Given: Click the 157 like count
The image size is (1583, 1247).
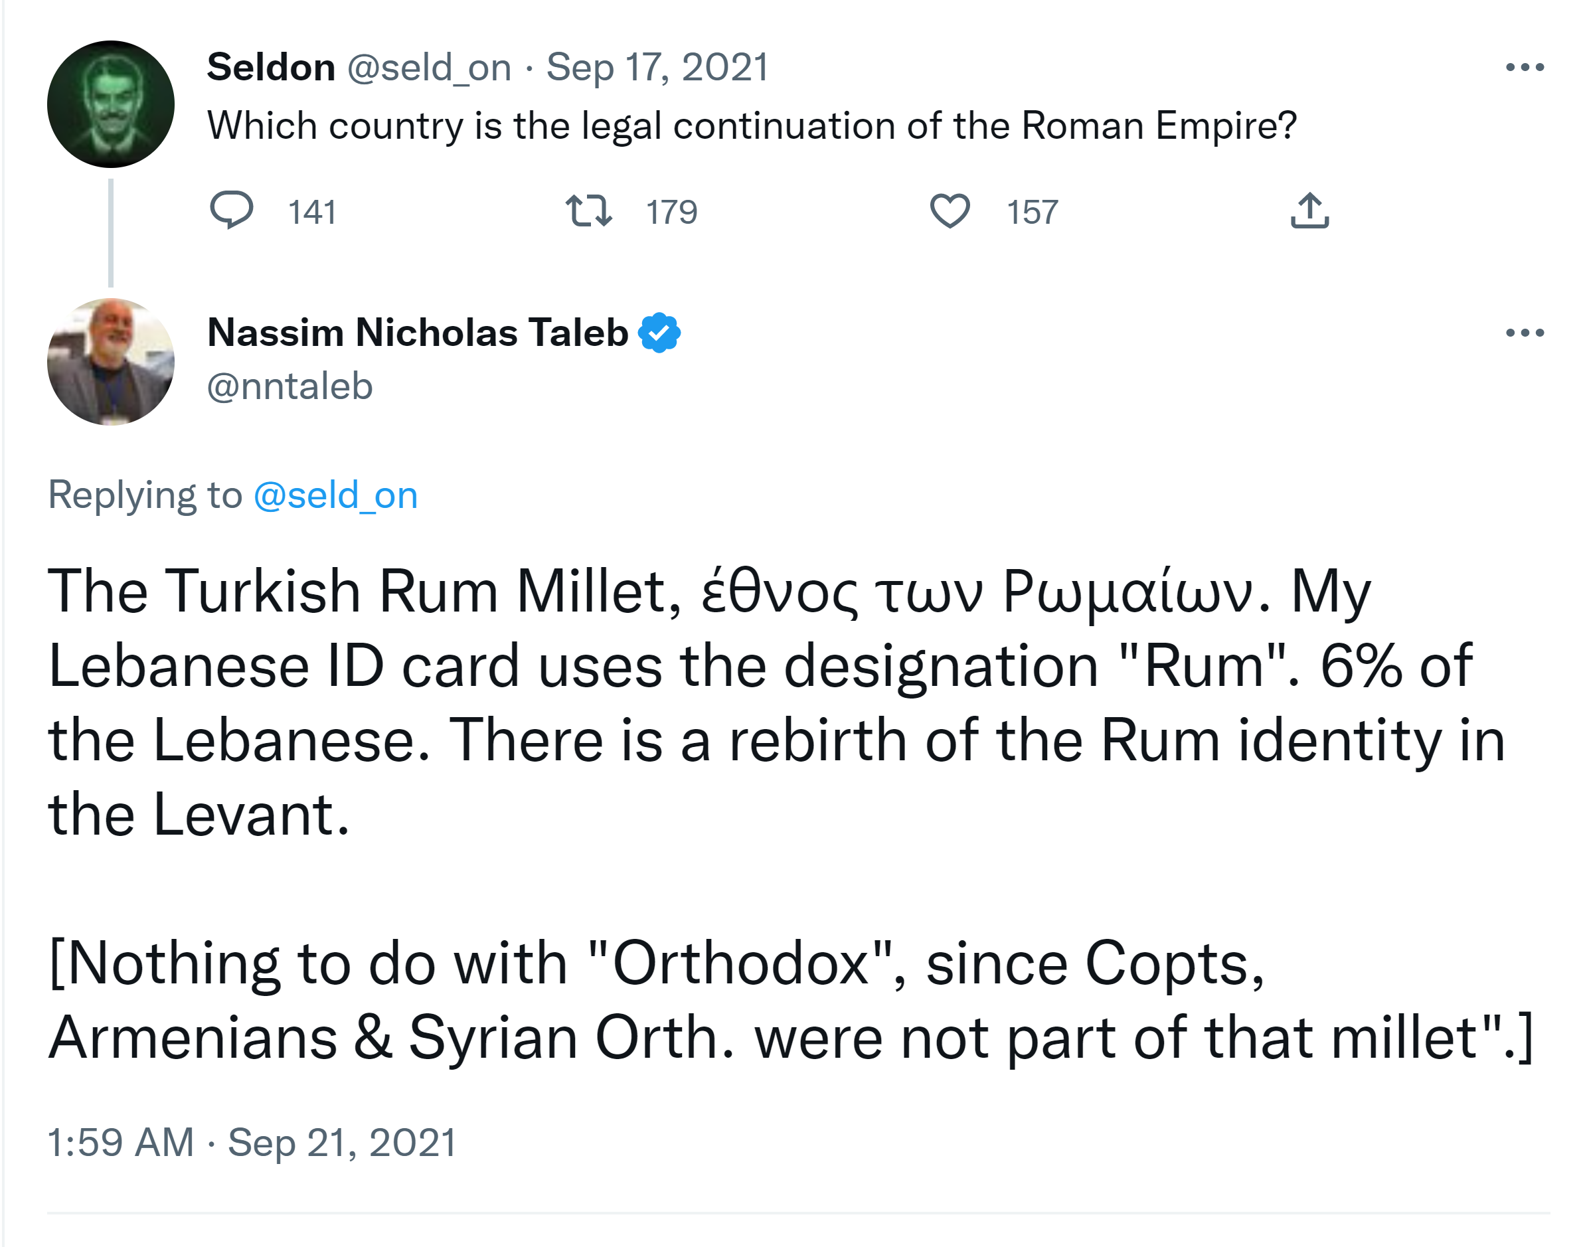Looking at the screenshot, I should (1032, 212).
